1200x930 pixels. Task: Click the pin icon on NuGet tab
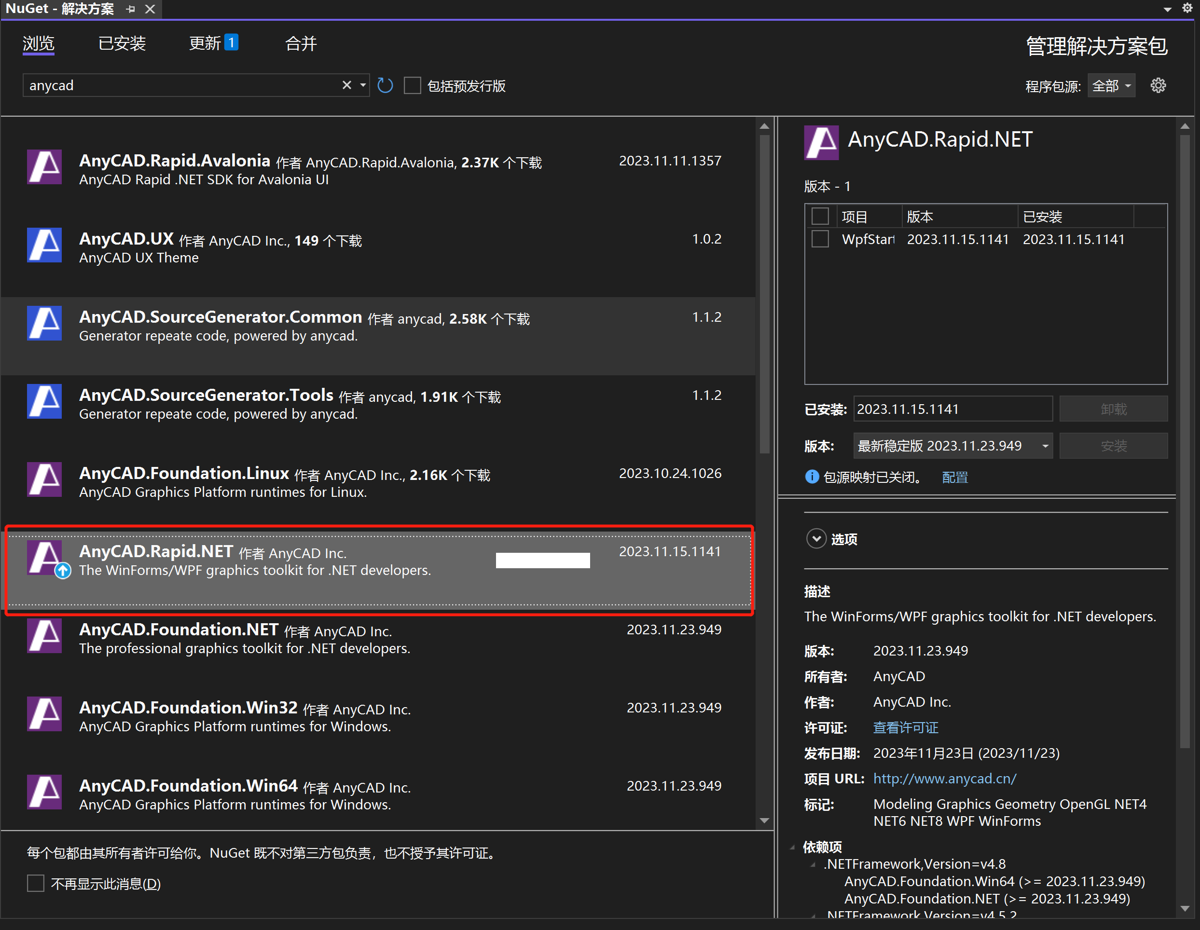[130, 9]
